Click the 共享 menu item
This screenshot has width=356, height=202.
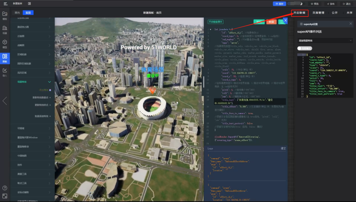(x=349, y=13)
